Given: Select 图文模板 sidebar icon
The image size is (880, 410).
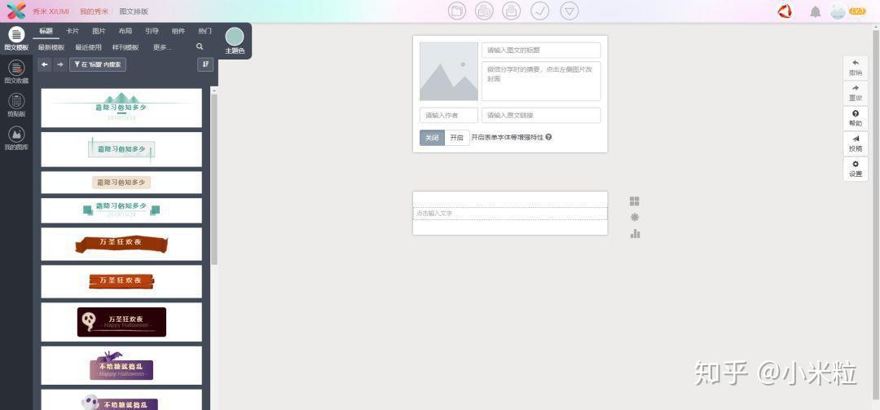Looking at the screenshot, I should tap(16, 39).
